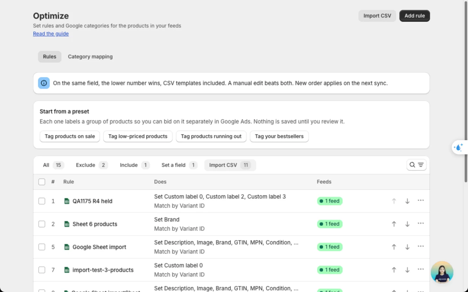Check the Google Sheet import rule
Viewport: 468px width, 292px height.
[x=42, y=247]
